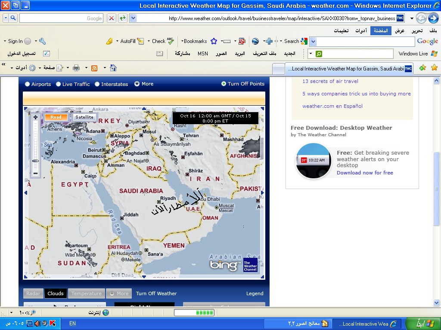Click the Google toolbar wrench settings icon

tap(43, 41)
